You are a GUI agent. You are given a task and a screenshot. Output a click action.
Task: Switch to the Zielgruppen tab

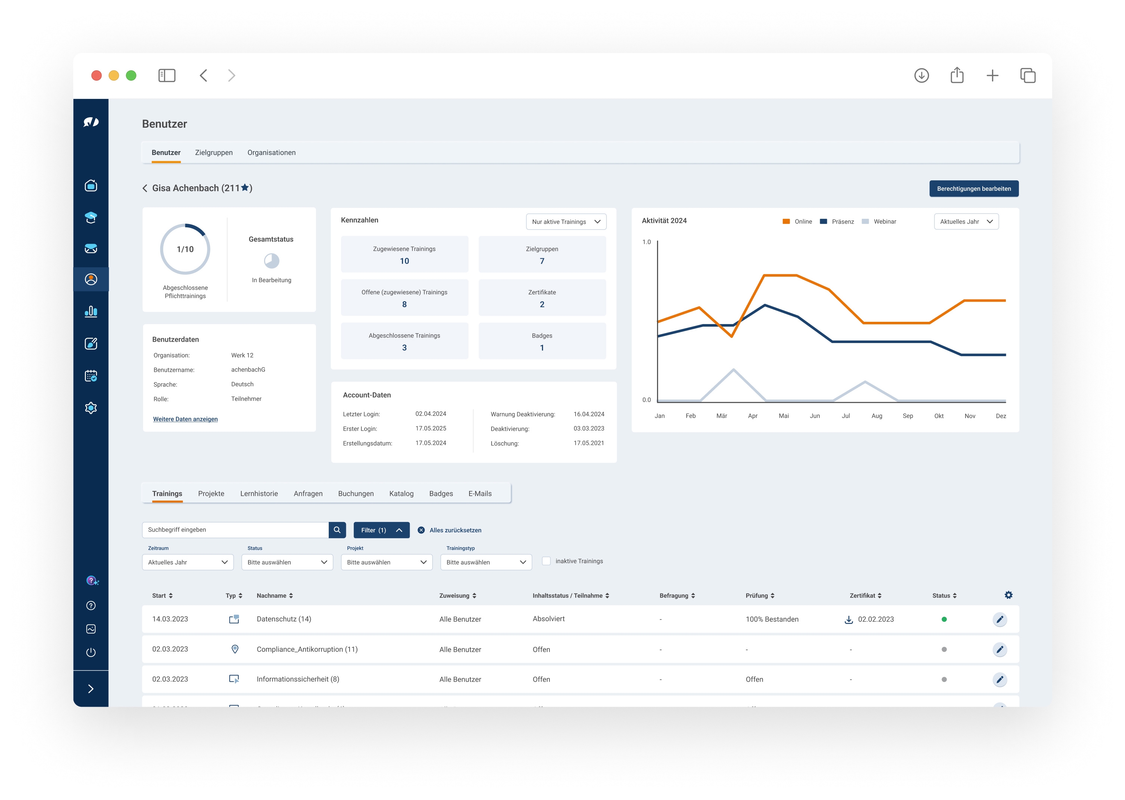[213, 153]
